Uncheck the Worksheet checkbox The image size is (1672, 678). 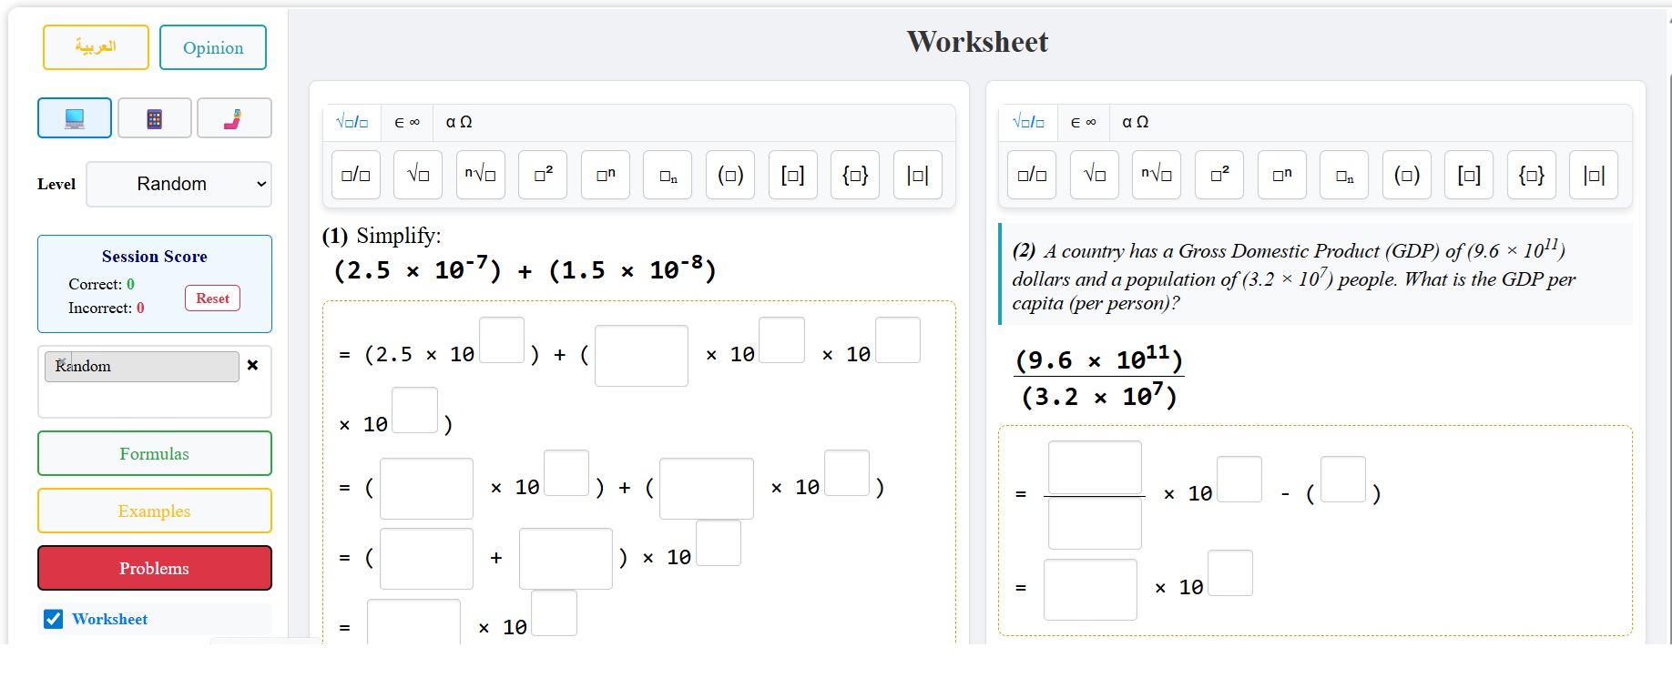tap(54, 619)
